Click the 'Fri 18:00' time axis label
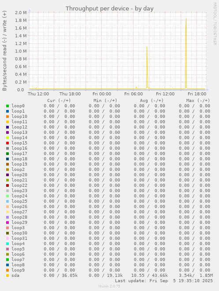 197,94
